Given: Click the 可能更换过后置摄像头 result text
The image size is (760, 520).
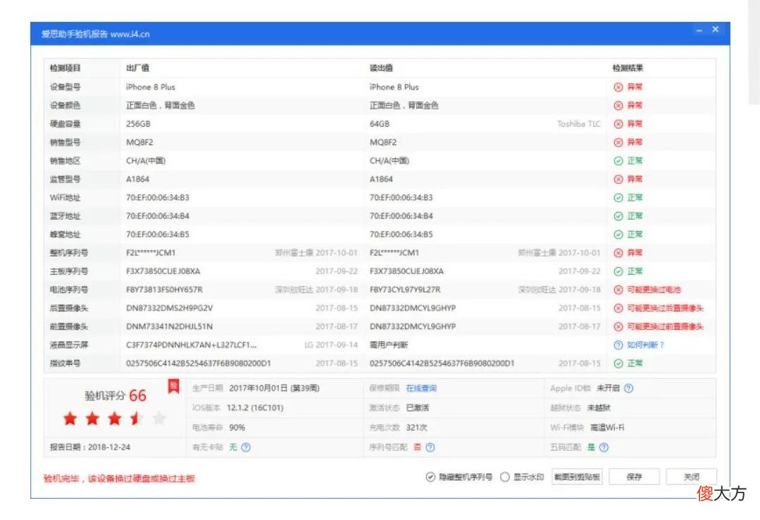Looking at the screenshot, I should coord(665,309).
